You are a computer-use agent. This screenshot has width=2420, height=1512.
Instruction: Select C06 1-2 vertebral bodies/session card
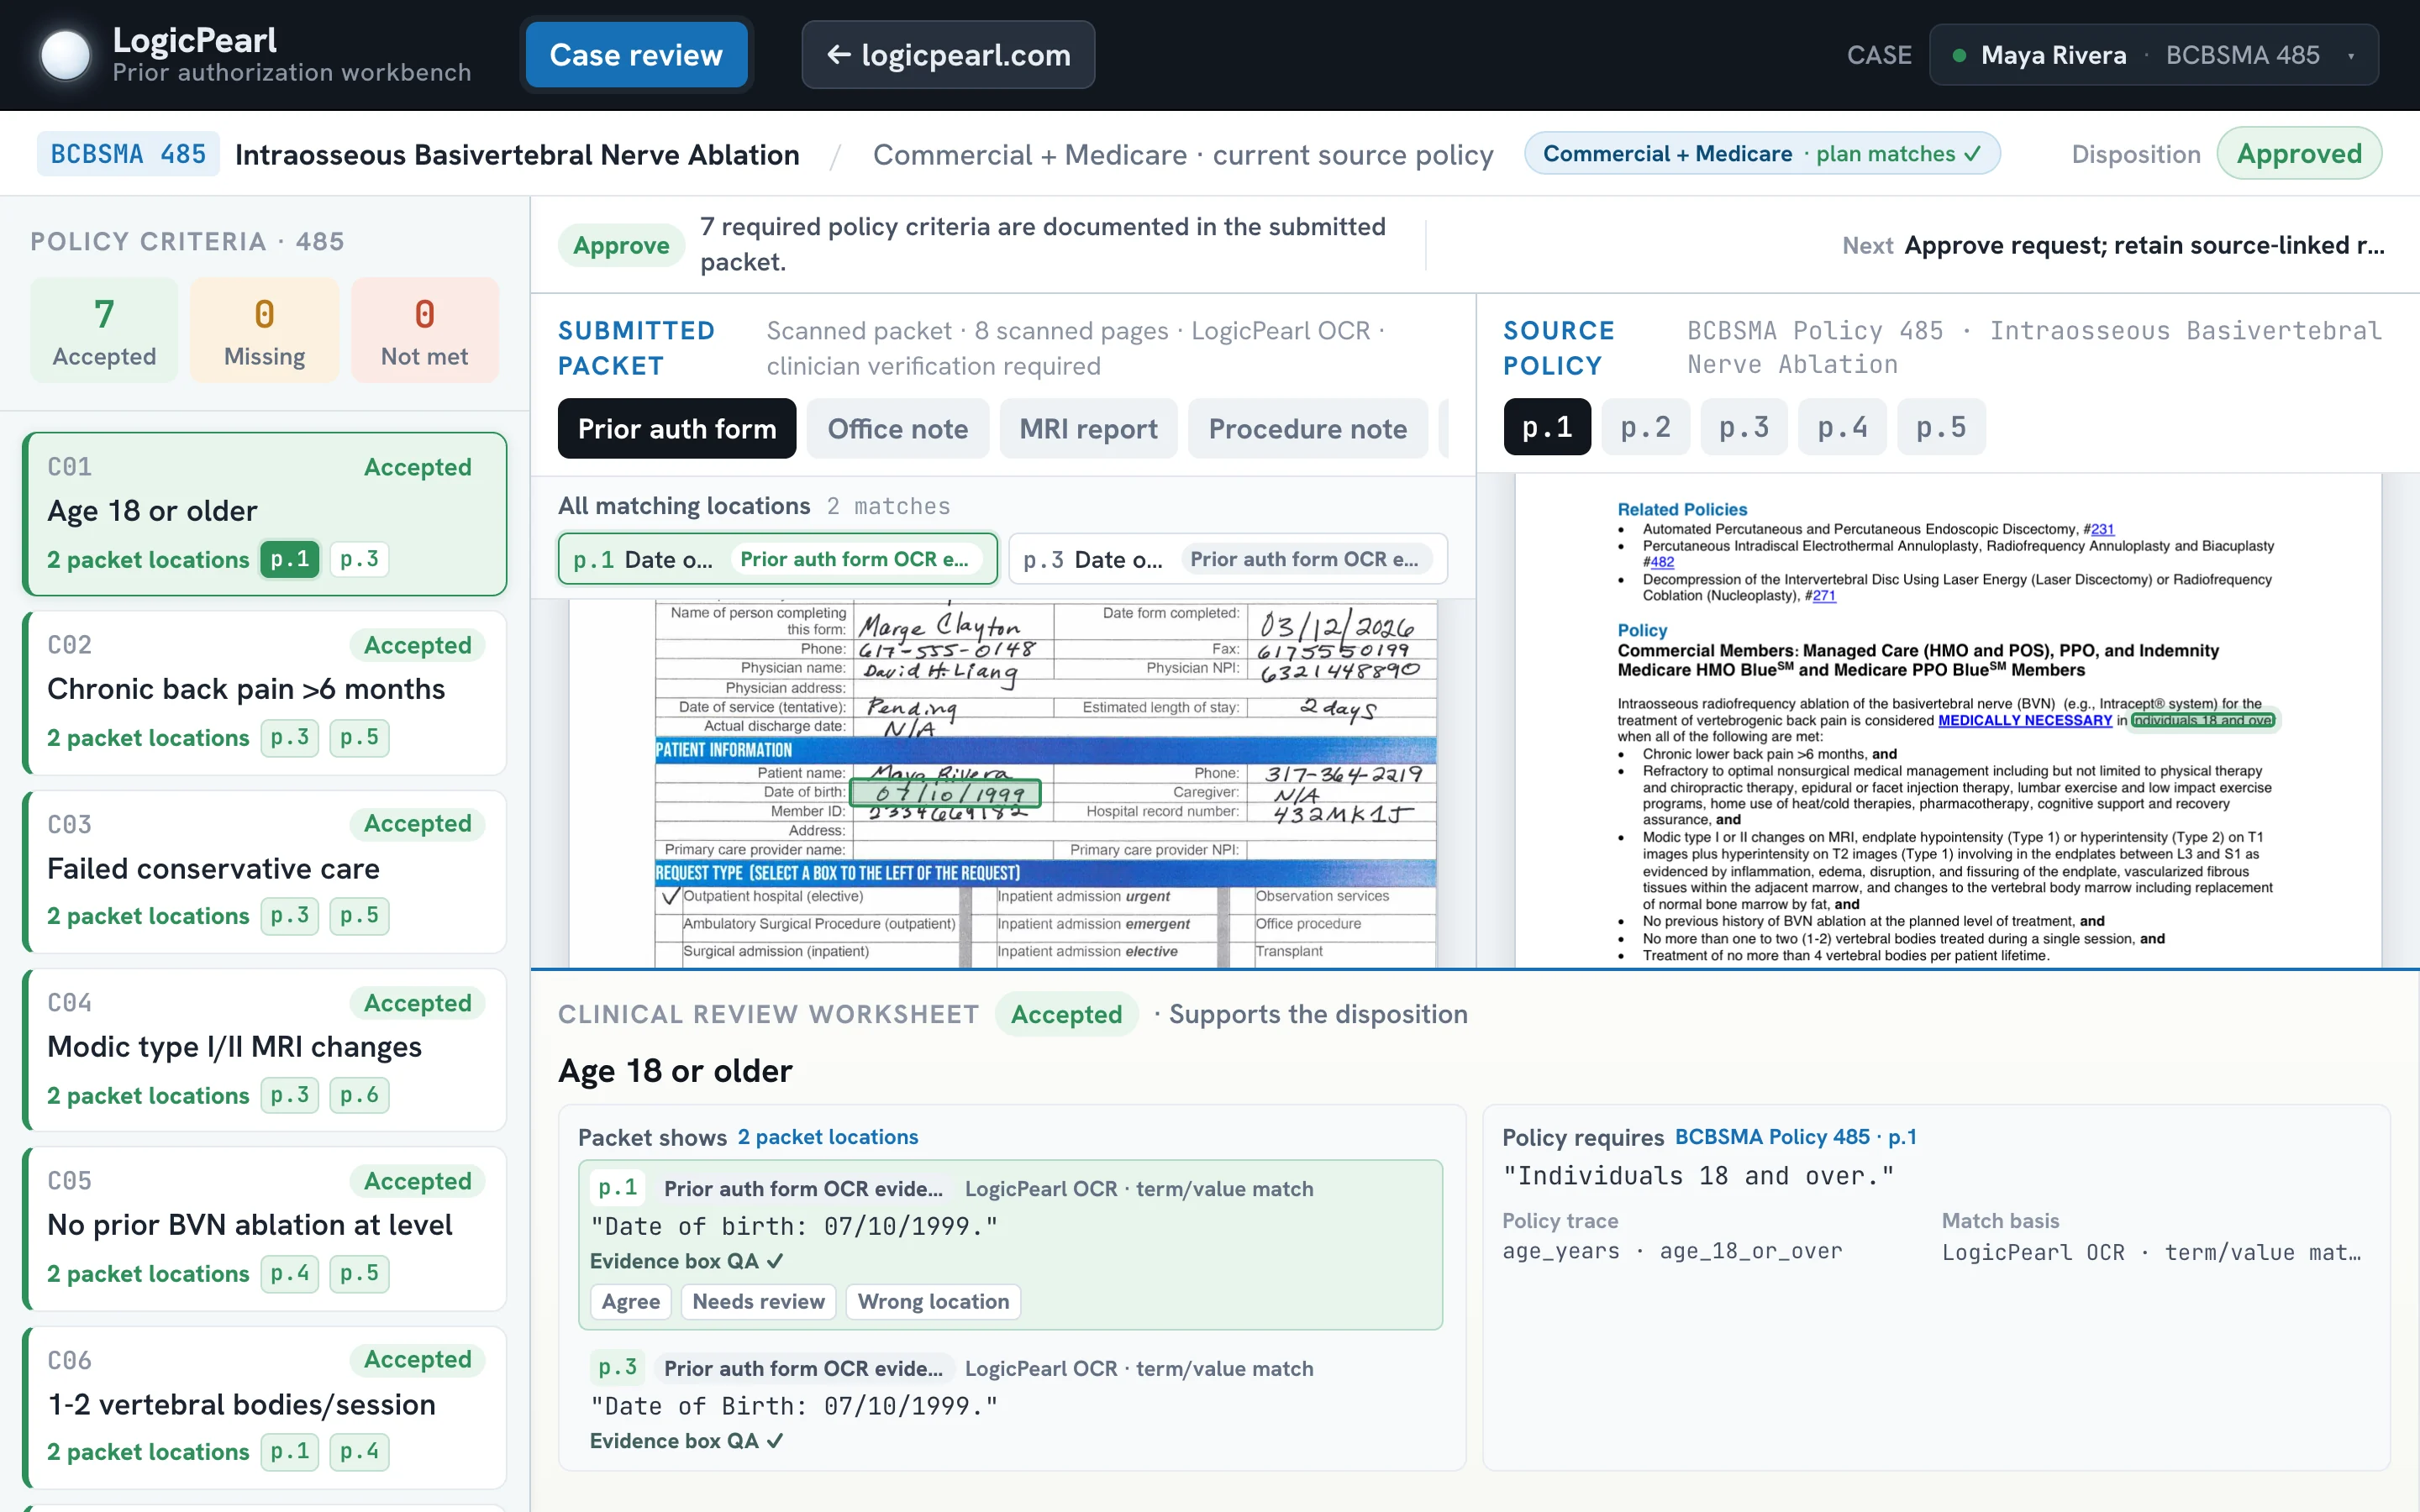(x=265, y=1408)
